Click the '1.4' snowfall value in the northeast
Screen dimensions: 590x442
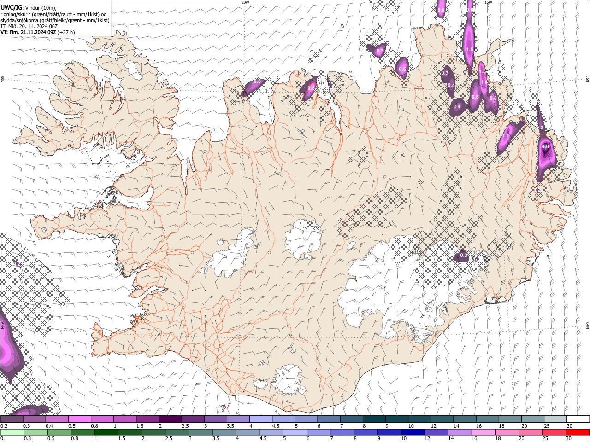[484, 82]
